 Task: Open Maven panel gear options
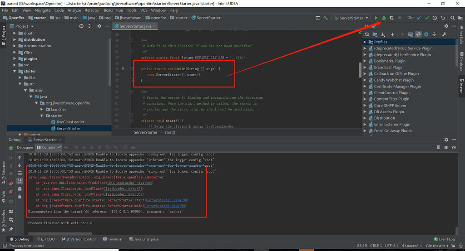coord(446,26)
